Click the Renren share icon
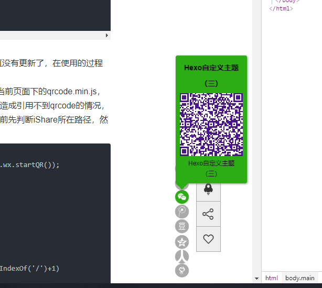This screenshot has height=288, width=322. (x=181, y=256)
